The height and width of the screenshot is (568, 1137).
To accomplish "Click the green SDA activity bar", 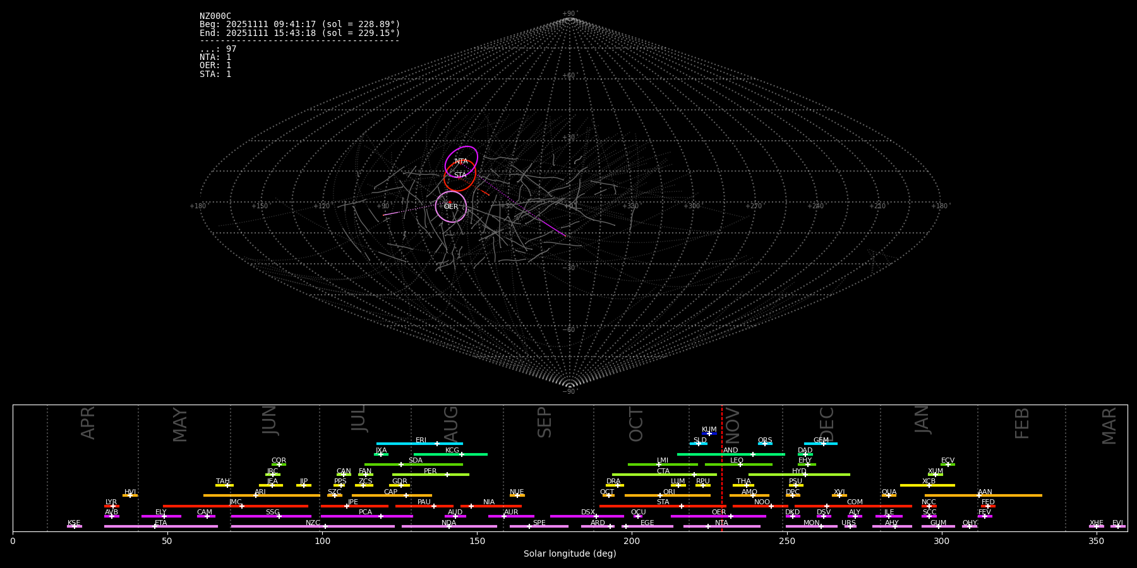I will (414, 464).
